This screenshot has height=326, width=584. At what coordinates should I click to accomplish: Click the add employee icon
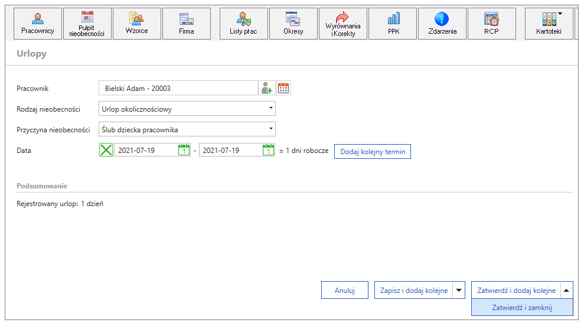coord(267,89)
